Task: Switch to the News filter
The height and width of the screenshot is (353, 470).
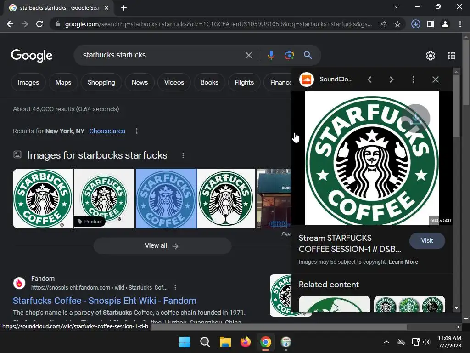Action: (x=140, y=82)
